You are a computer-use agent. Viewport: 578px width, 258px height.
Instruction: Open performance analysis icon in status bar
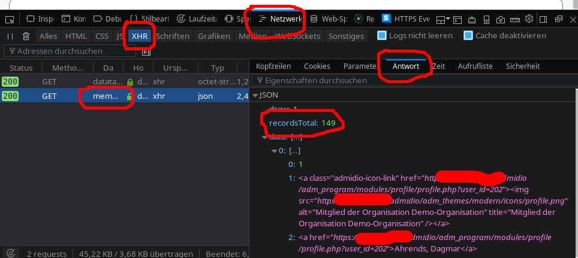tap(10, 253)
